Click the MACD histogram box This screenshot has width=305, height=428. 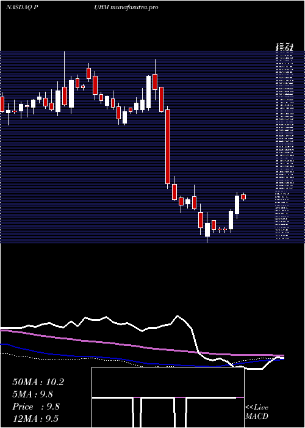point(168,397)
